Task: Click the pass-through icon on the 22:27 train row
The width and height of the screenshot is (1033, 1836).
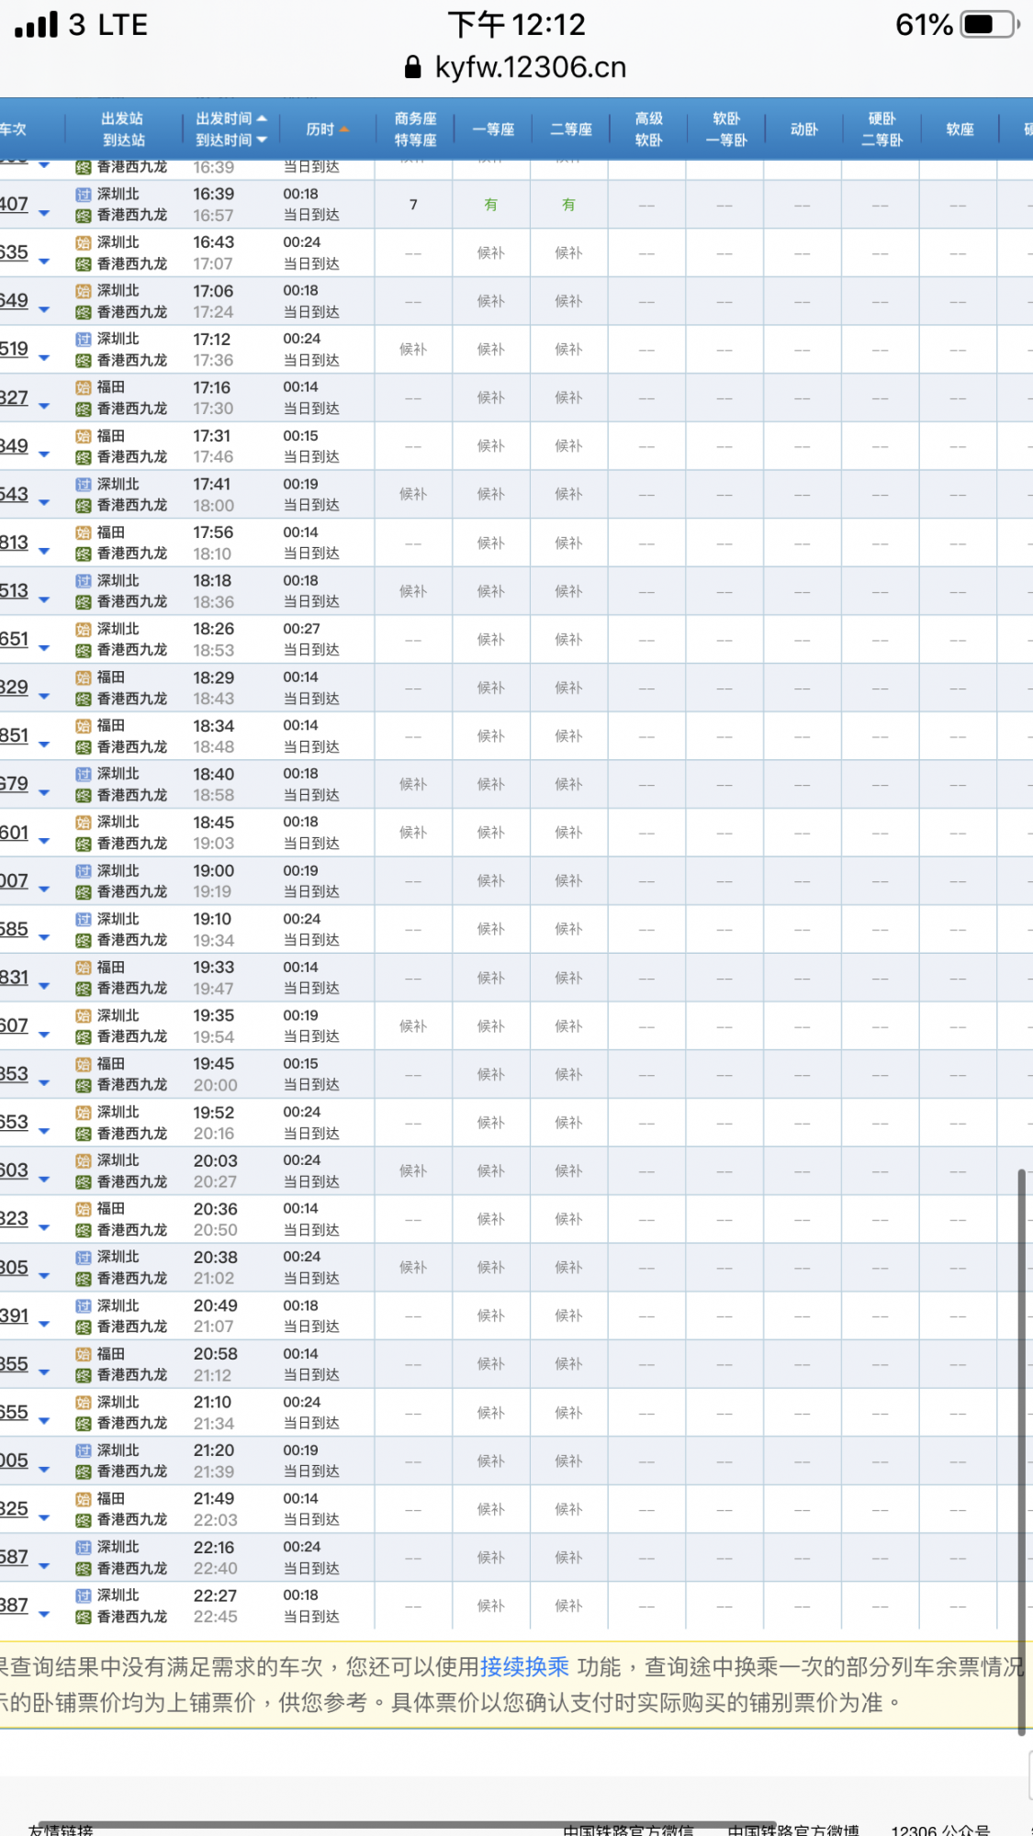Action: [83, 1595]
